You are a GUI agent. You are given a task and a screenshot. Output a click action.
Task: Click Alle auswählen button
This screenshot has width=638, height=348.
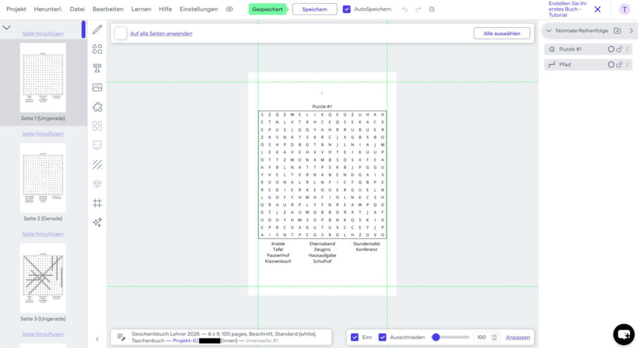502,34
